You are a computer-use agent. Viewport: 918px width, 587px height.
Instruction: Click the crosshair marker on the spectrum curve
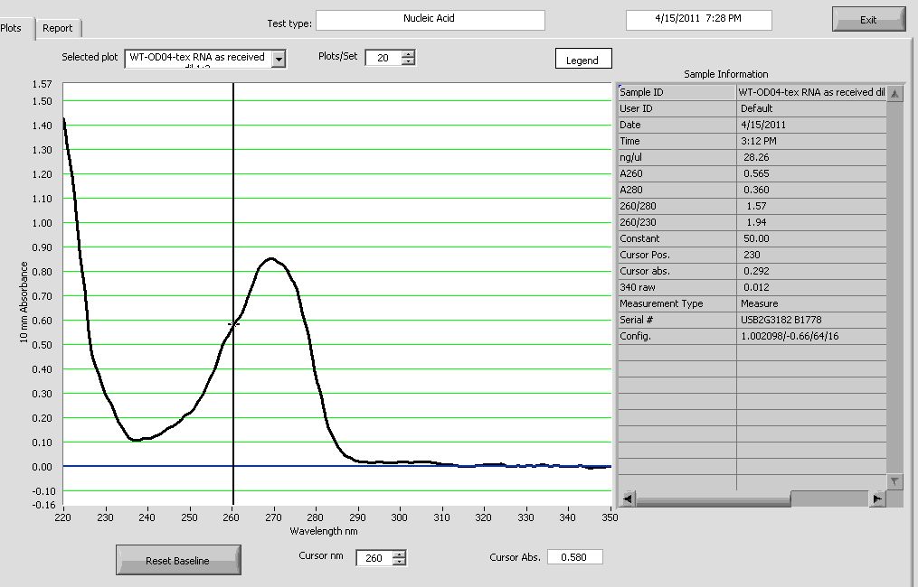(x=234, y=323)
